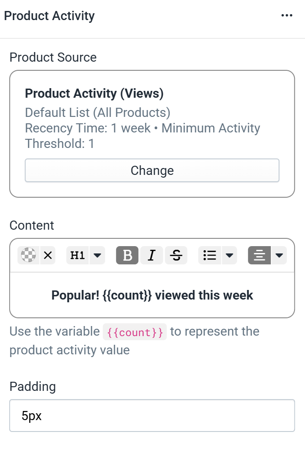The image size is (305, 458).
Task: Expand the heading level dropdown arrow
Action: coord(97,255)
